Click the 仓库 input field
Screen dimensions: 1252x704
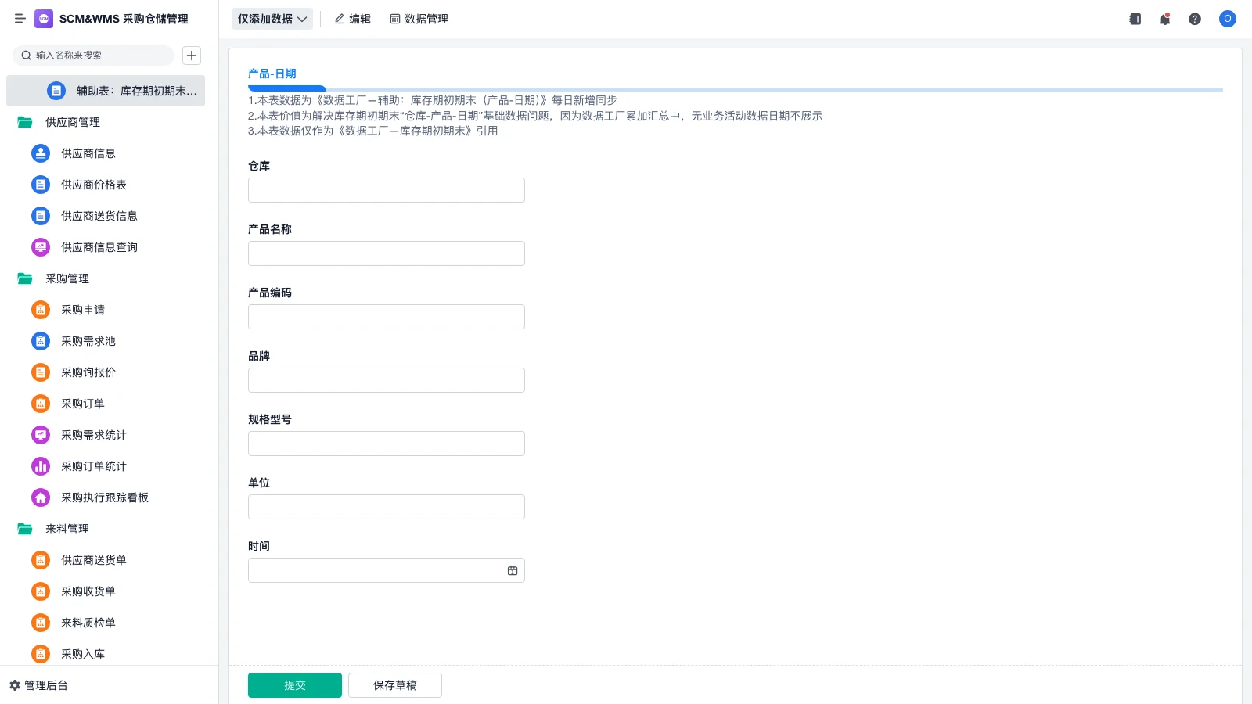[x=387, y=190]
